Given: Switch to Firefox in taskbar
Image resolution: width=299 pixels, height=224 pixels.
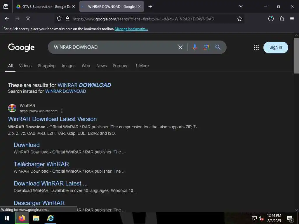Looking at the screenshot, I should [22, 218].
